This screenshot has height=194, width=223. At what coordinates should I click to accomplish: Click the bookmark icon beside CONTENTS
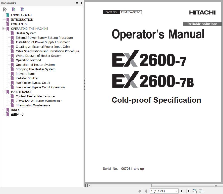[8, 24]
